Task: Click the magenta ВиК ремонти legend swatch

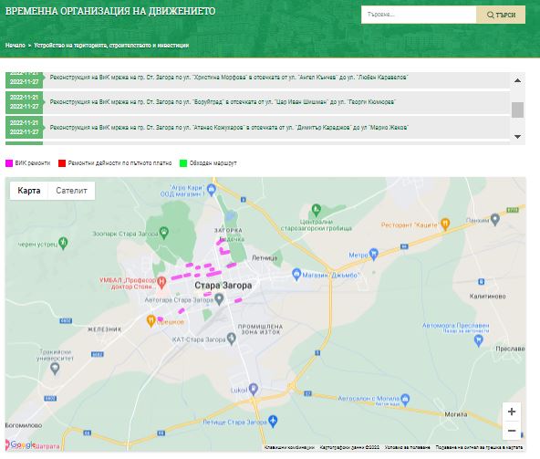Action: pyautogui.click(x=9, y=163)
